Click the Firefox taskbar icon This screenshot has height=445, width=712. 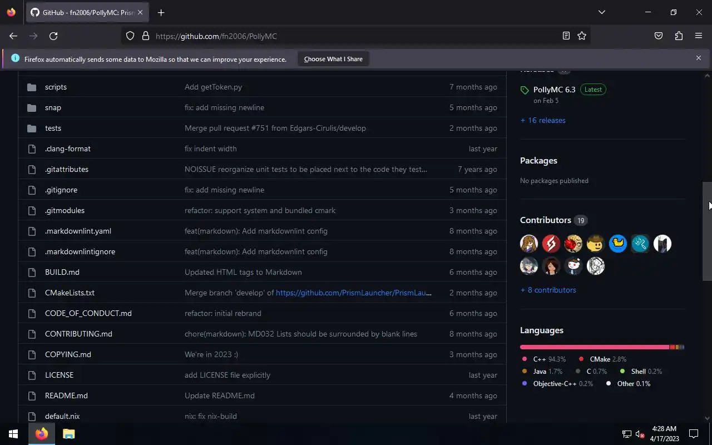tap(42, 434)
